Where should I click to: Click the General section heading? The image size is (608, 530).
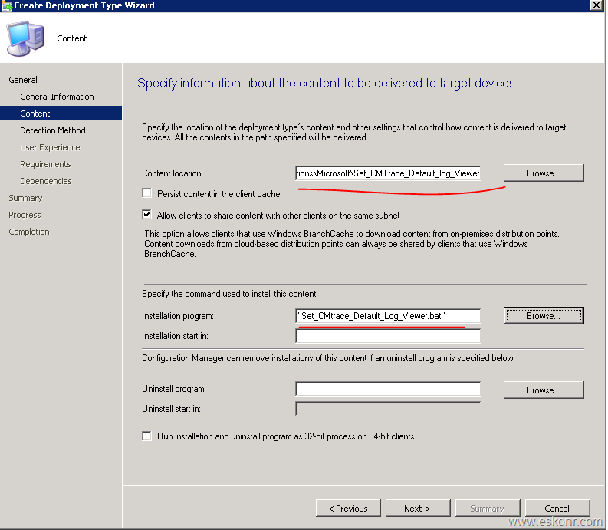23,80
